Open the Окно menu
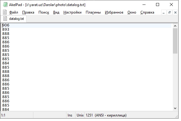This screenshot has height=121, width=181. [132, 12]
